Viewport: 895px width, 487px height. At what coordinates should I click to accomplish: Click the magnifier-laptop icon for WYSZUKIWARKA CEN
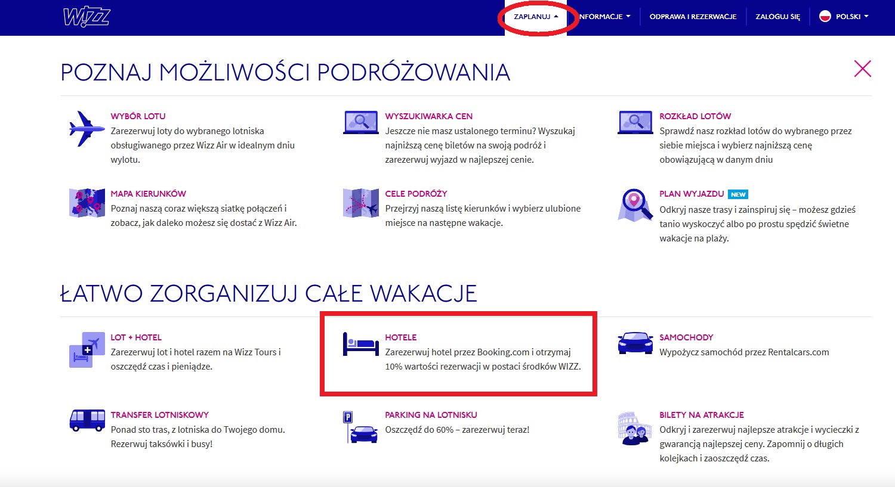[x=360, y=122]
